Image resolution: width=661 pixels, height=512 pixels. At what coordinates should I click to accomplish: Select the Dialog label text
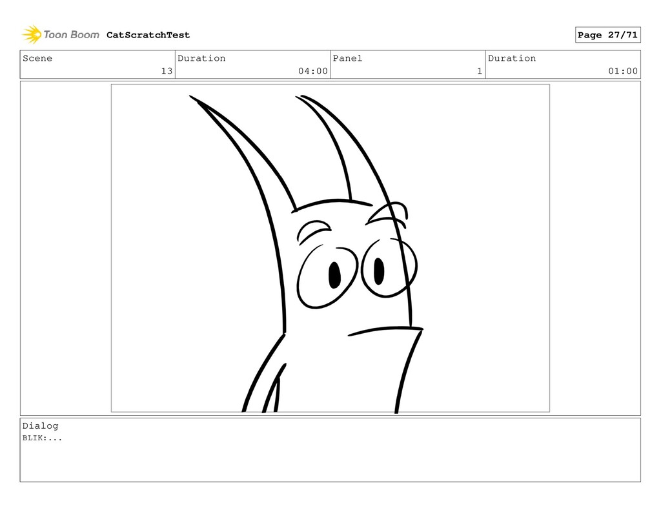41,425
